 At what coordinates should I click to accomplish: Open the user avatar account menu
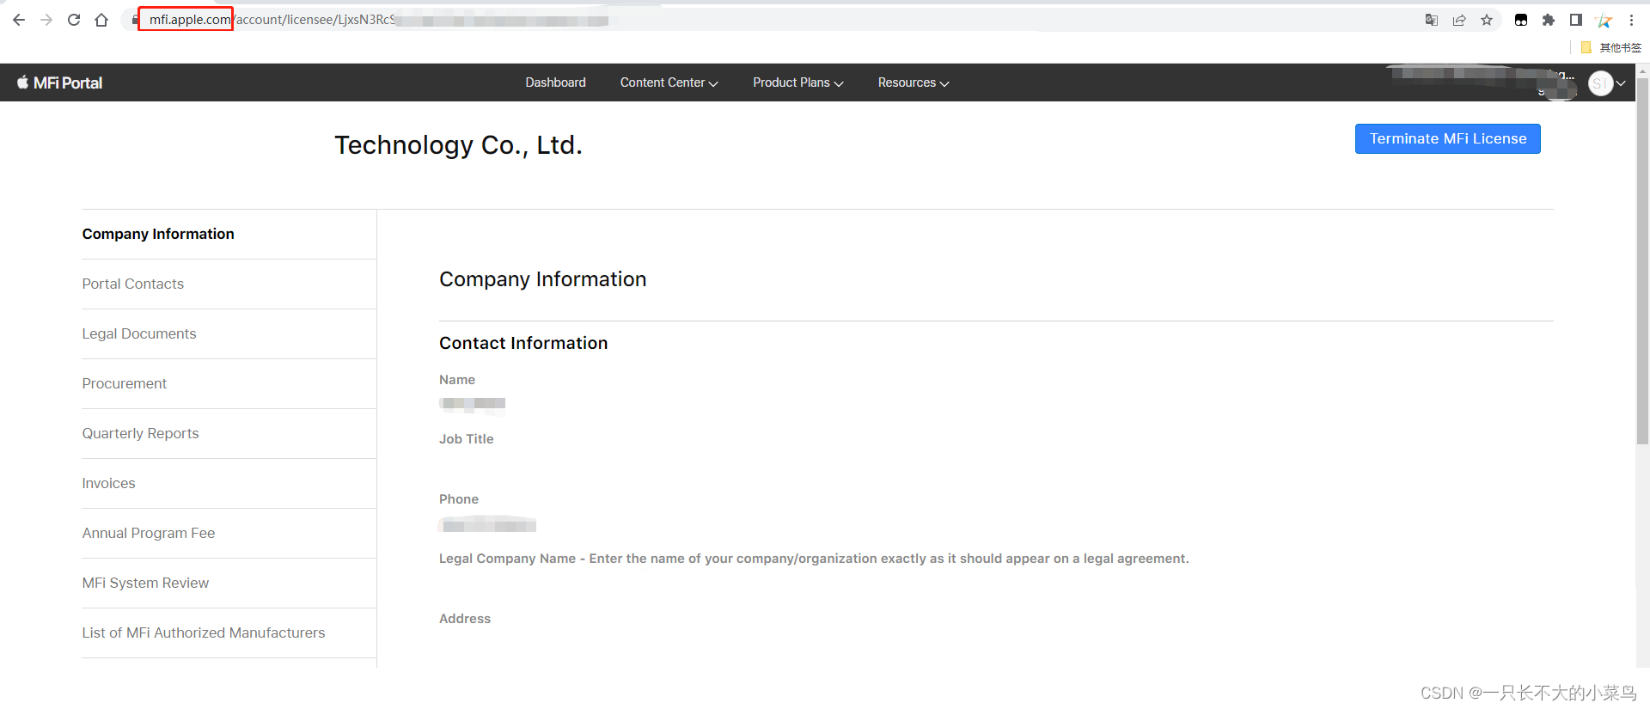[x=1606, y=83]
